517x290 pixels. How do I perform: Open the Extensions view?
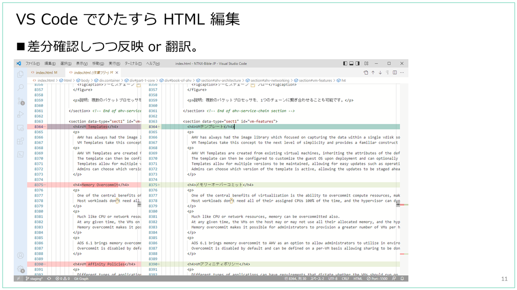20,141
